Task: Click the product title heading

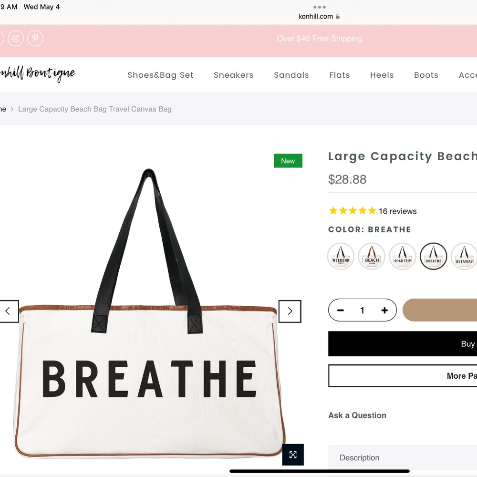Action: pos(403,156)
